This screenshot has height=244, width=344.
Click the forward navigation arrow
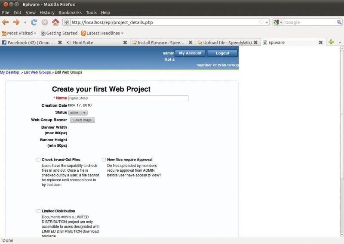click(16, 22)
